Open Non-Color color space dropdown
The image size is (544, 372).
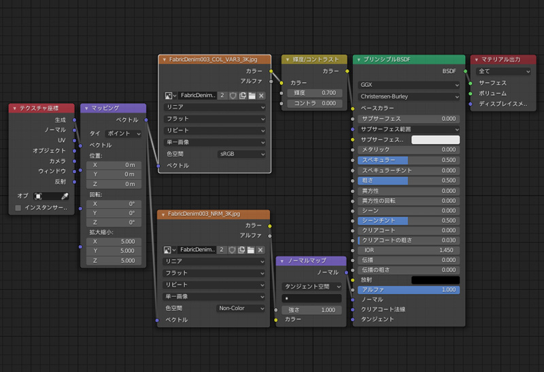point(241,308)
